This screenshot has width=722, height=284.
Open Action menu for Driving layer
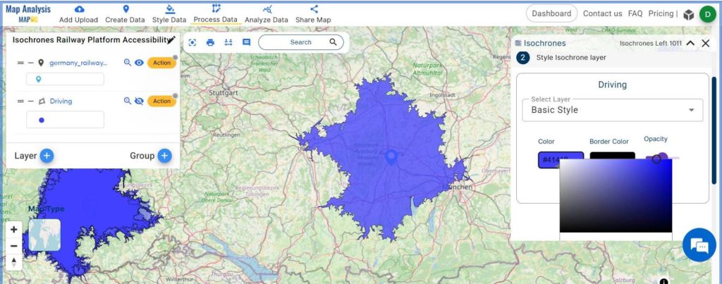pos(161,101)
